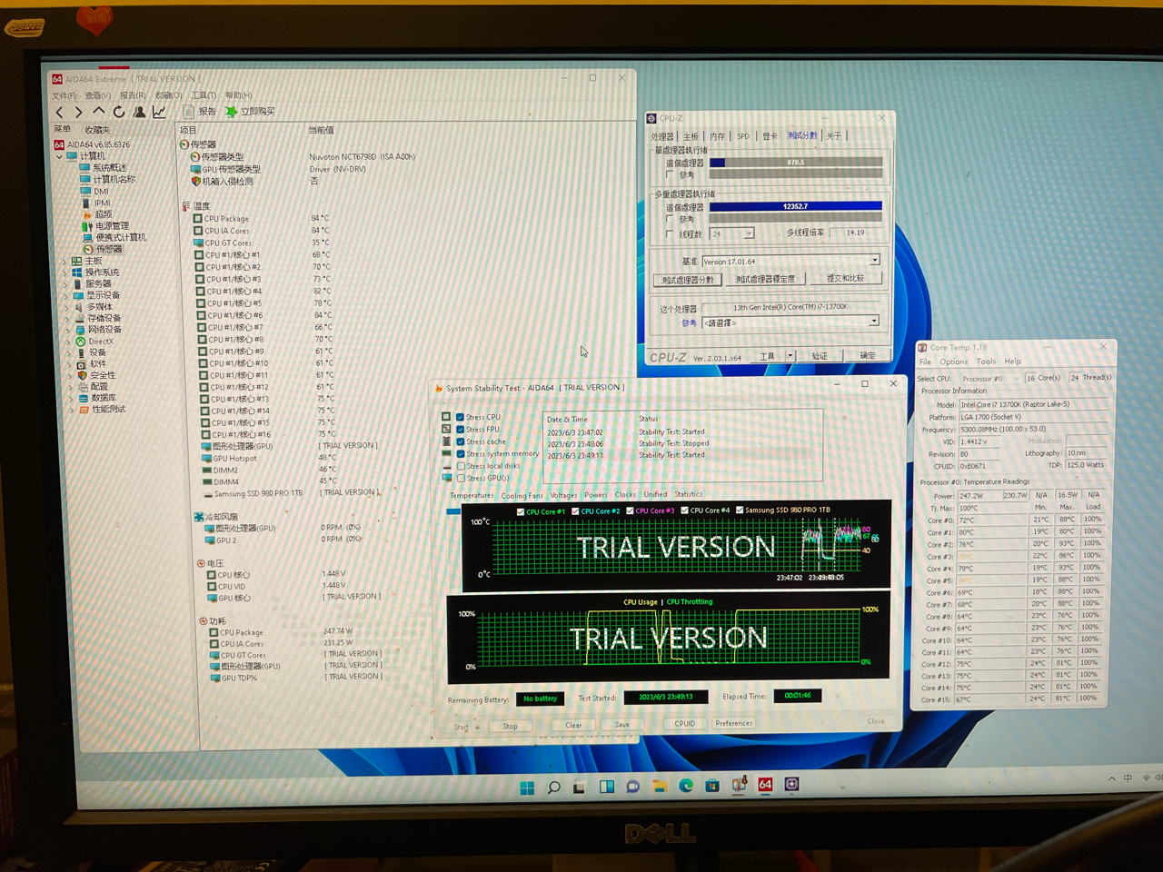Click the AIDA64 back navigation arrow

tap(60, 113)
